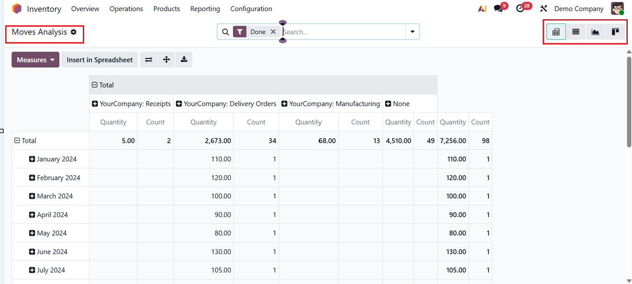This screenshot has width=632, height=284.
Task: Open the Configuration menu
Action: coord(251,8)
